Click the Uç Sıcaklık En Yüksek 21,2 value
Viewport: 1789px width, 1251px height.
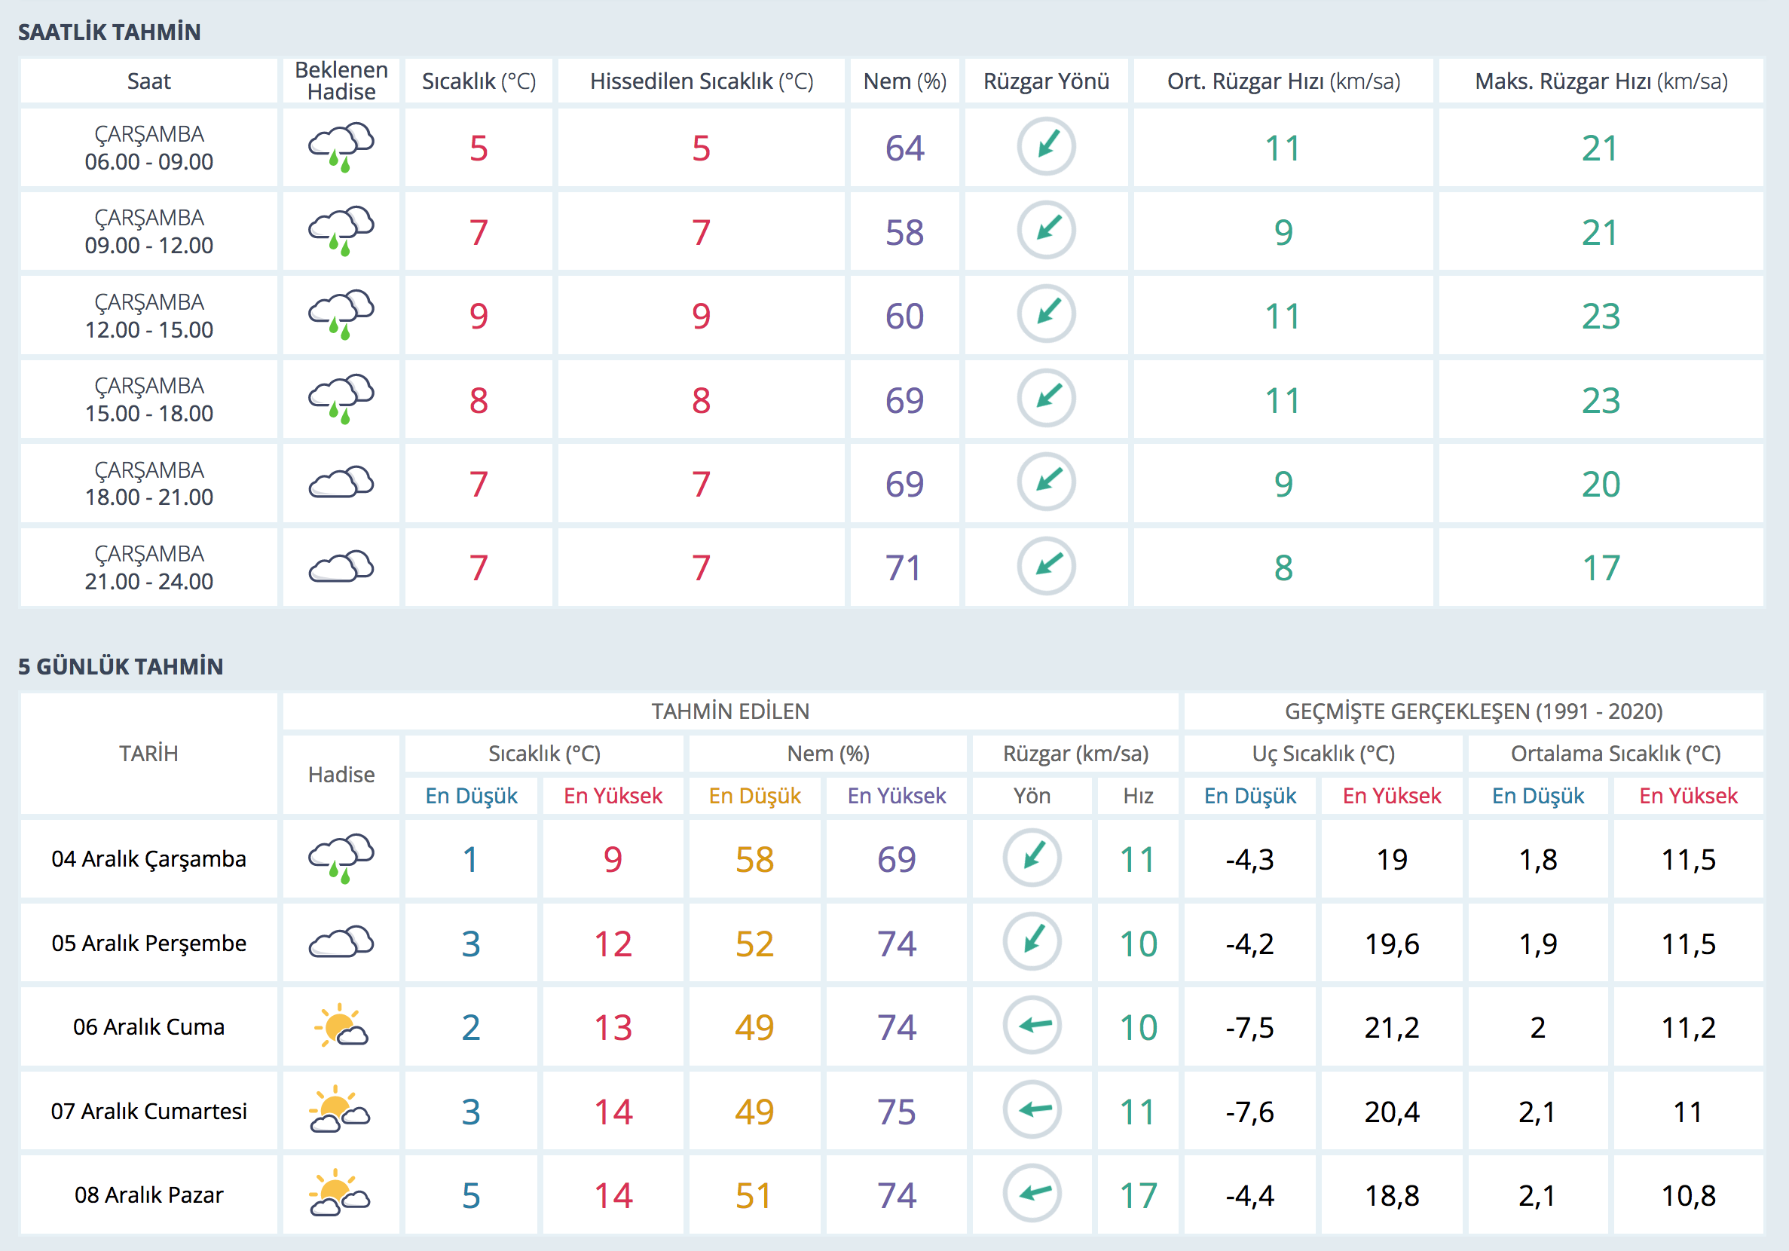coord(1391,1027)
